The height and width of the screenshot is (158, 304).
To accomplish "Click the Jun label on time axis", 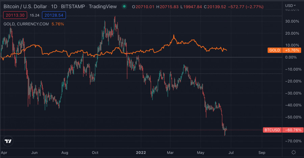I will coord(34,153).
